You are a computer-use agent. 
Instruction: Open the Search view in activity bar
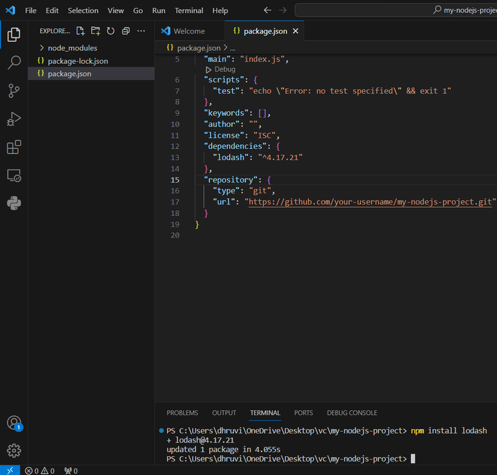click(14, 63)
